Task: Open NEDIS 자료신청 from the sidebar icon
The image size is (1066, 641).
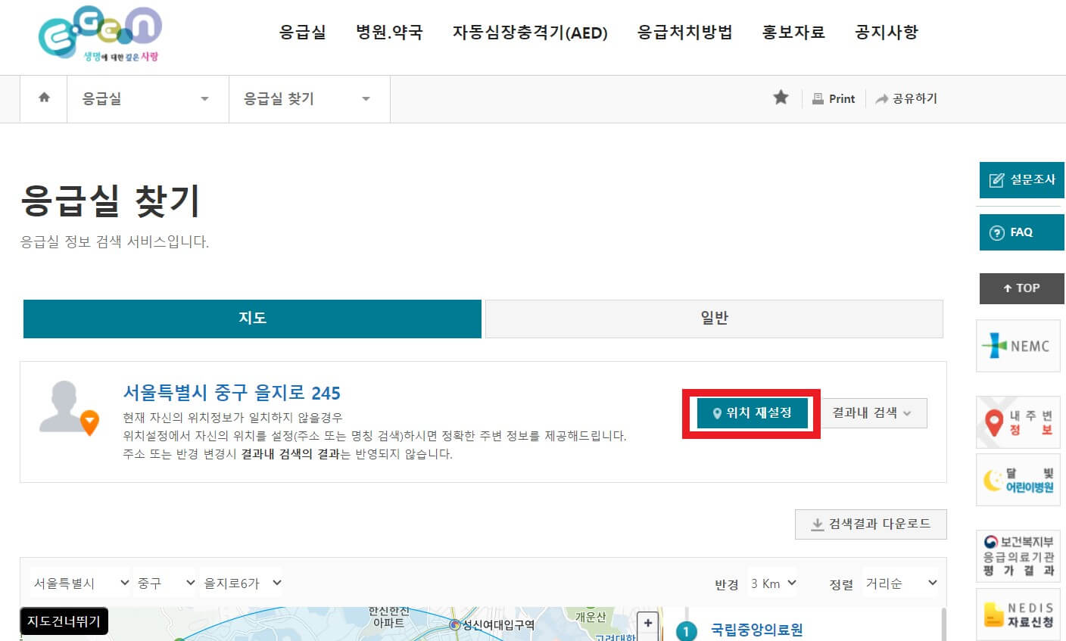Action: coord(1018,615)
